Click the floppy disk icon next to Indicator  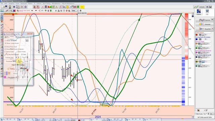(x=211, y=7)
